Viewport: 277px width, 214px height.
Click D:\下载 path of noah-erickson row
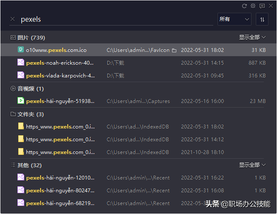tap(116, 63)
